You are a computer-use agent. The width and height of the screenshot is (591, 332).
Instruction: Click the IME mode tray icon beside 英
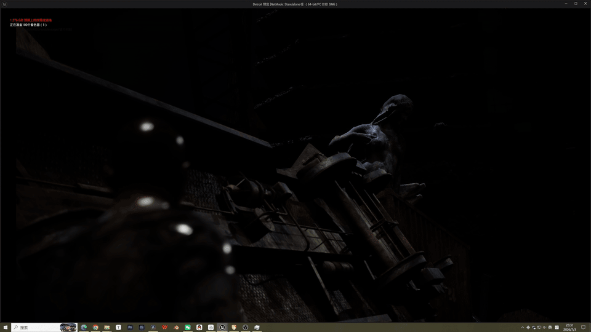coord(557,328)
